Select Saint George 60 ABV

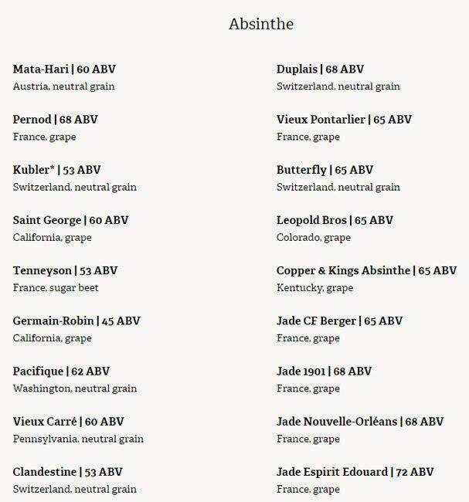[x=70, y=220]
